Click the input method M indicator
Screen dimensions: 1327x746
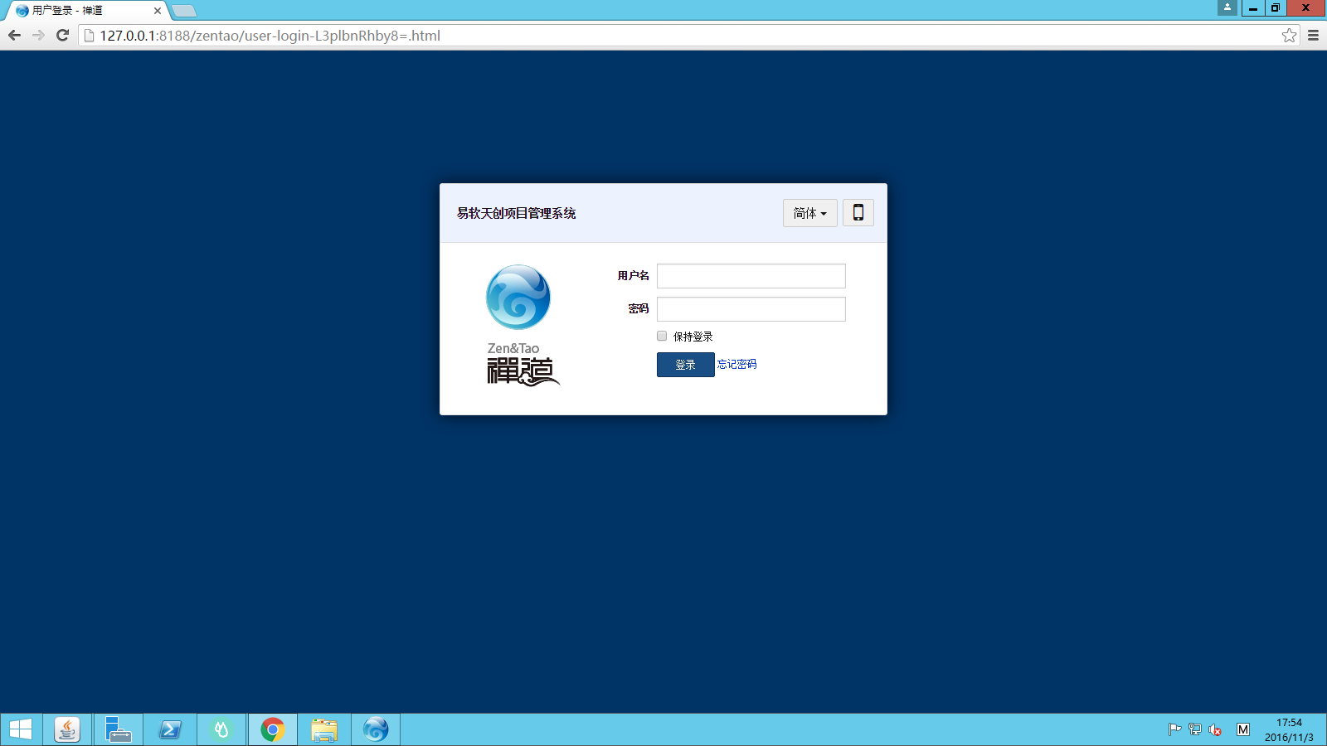click(1242, 729)
